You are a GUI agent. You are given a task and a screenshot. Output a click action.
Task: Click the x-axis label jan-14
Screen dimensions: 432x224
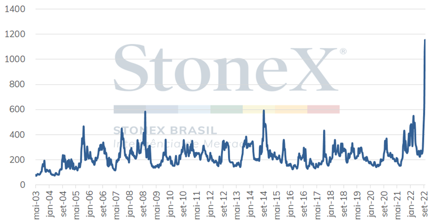click(x=252, y=204)
